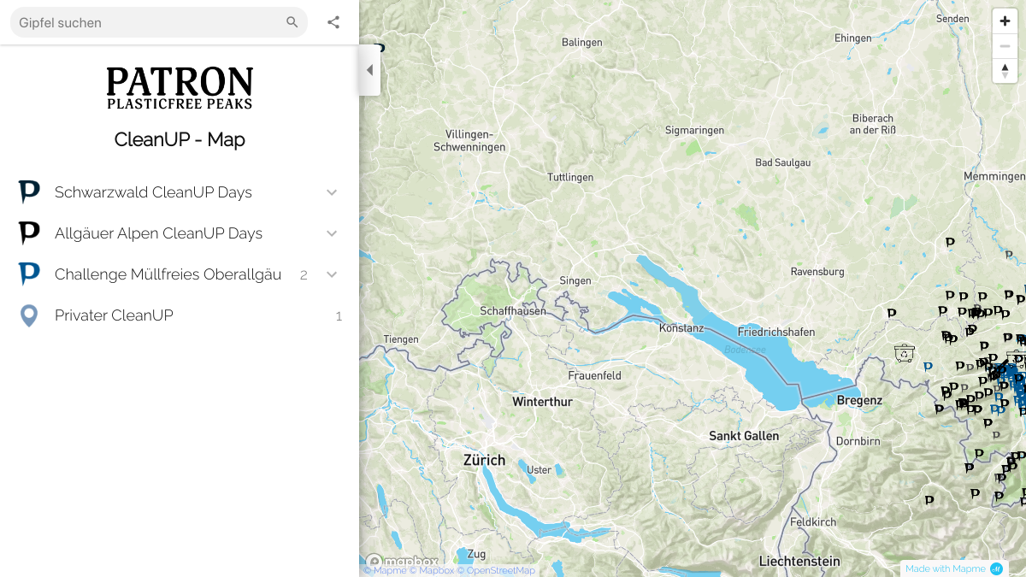Click the Balingen label on the map
The image size is (1026, 577).
[581, 43]
